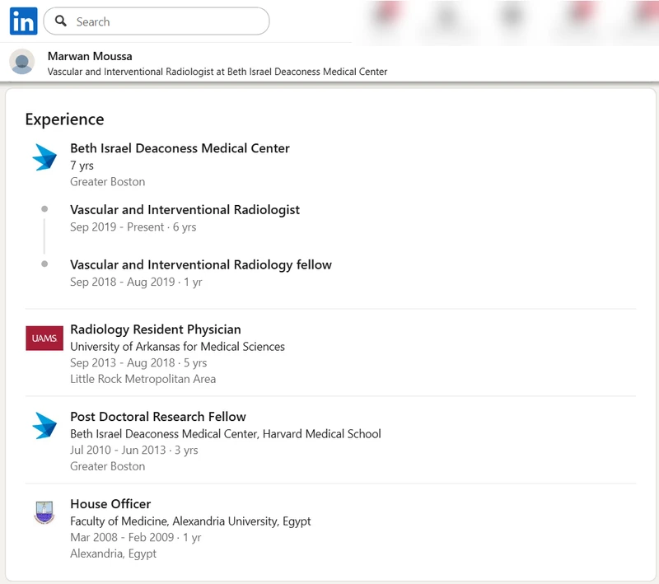659x584 pixels.
Task: Click the UAMS red logo
Action: (x=44, y=339)
